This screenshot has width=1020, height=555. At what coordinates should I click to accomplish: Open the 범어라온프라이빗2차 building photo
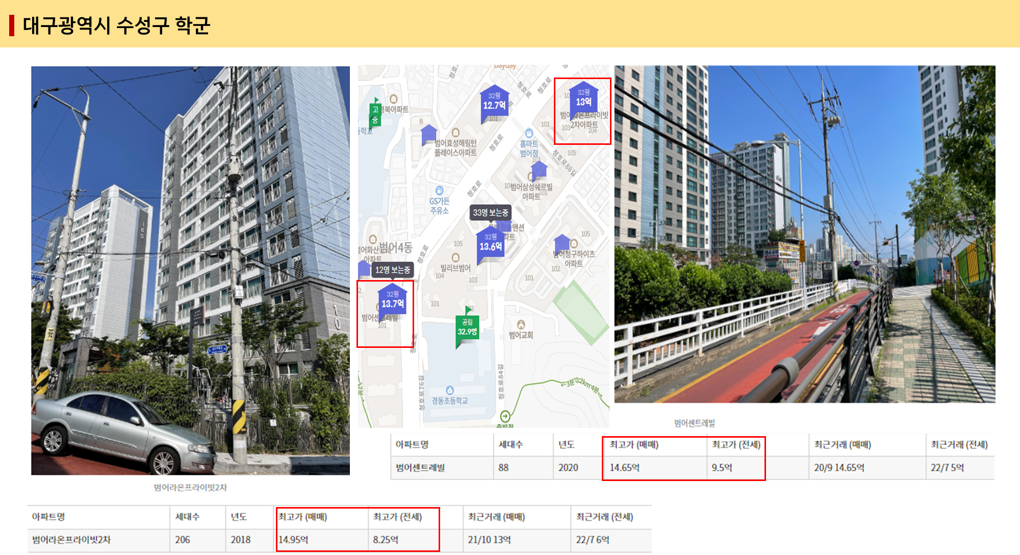(x=191, y=270)
